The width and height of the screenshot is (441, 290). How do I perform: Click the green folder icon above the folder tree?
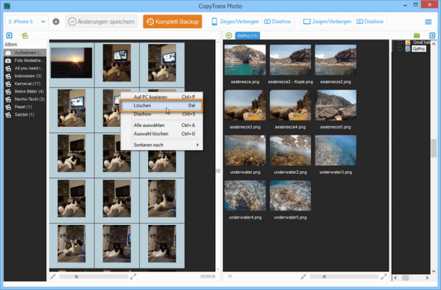[x=416, y=35]
